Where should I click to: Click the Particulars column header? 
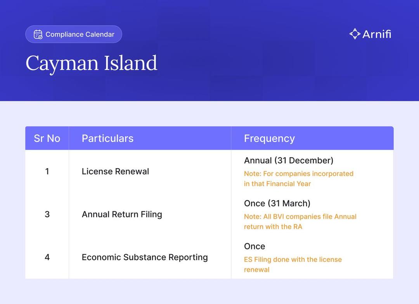[x=107, y=138]
